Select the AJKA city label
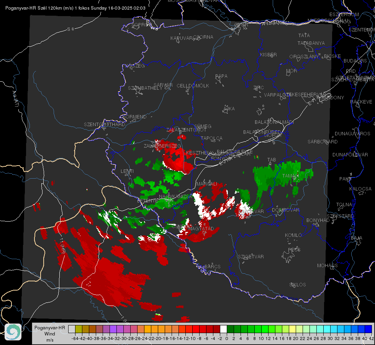 (x=229, y=109)
